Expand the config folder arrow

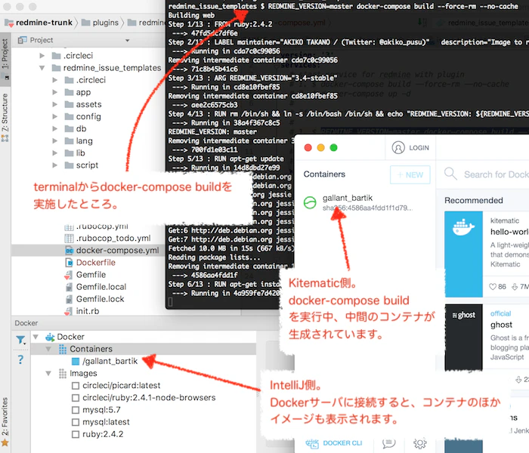tap(54, 116)
